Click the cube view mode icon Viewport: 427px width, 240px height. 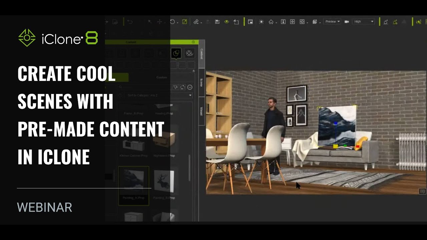pyautogui.click(x=315, y=22)
